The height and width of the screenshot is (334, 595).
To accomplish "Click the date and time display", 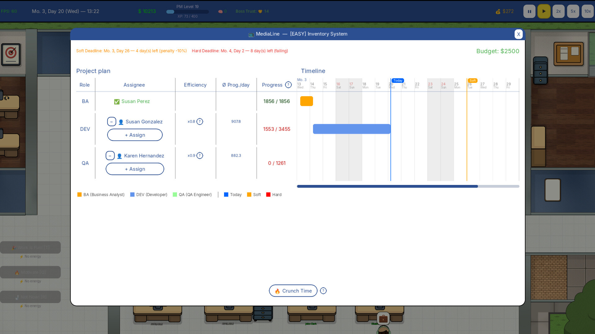I will pos(65,11).
